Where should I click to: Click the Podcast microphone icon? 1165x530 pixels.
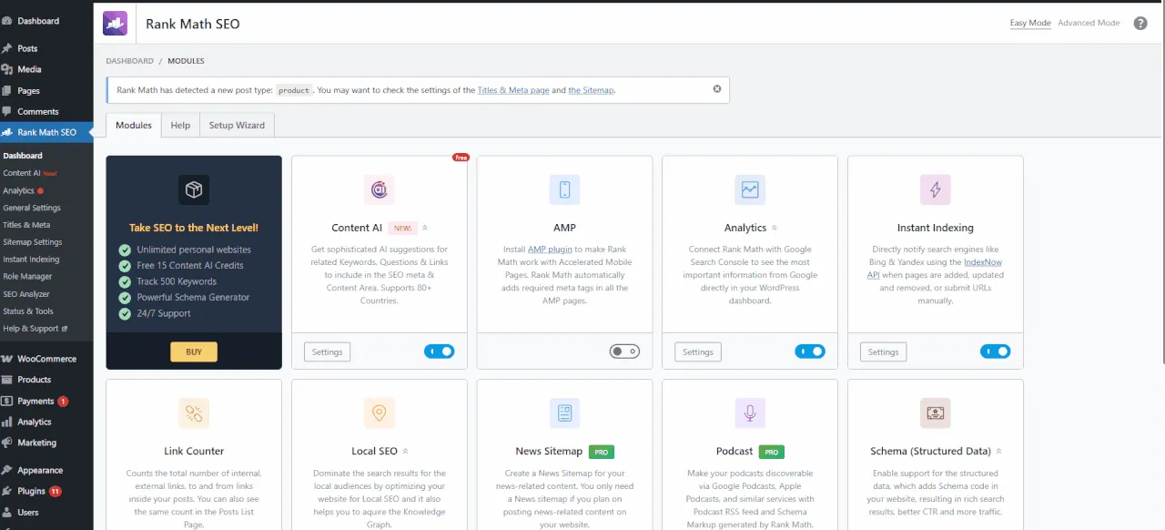point(749,413)
